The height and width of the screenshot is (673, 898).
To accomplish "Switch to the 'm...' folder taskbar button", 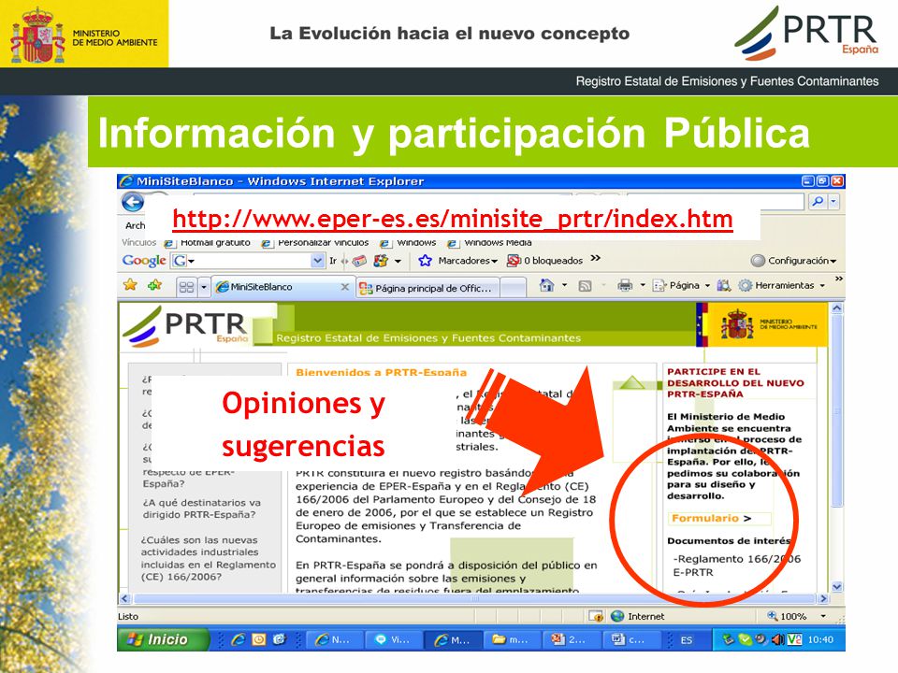I will coord(513,639).
